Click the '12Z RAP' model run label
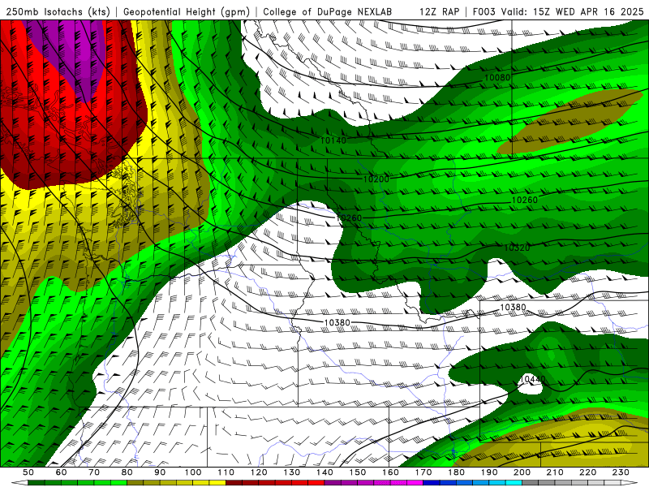Image resolution: width=649 pixels, height=487 pixels. pos(439,11)
